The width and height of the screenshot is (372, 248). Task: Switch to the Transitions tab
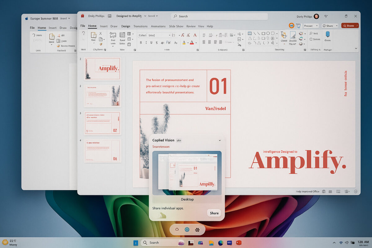[x=140, y=26]
